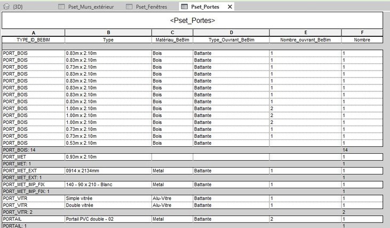Screen dimensions: 390x228
Task: Select the Nombre_ouvrant_BeBim header cell
Action: click(305, 40)
